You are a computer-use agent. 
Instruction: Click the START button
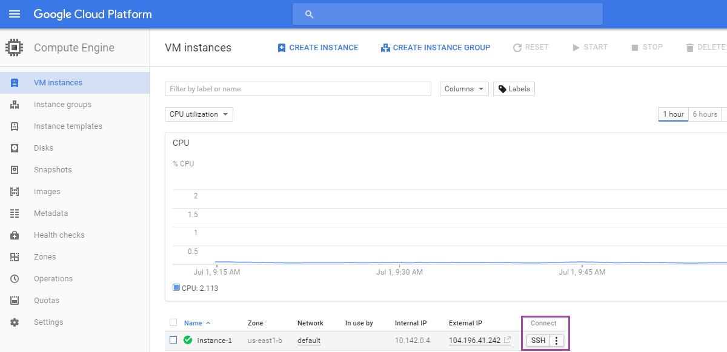590,47
